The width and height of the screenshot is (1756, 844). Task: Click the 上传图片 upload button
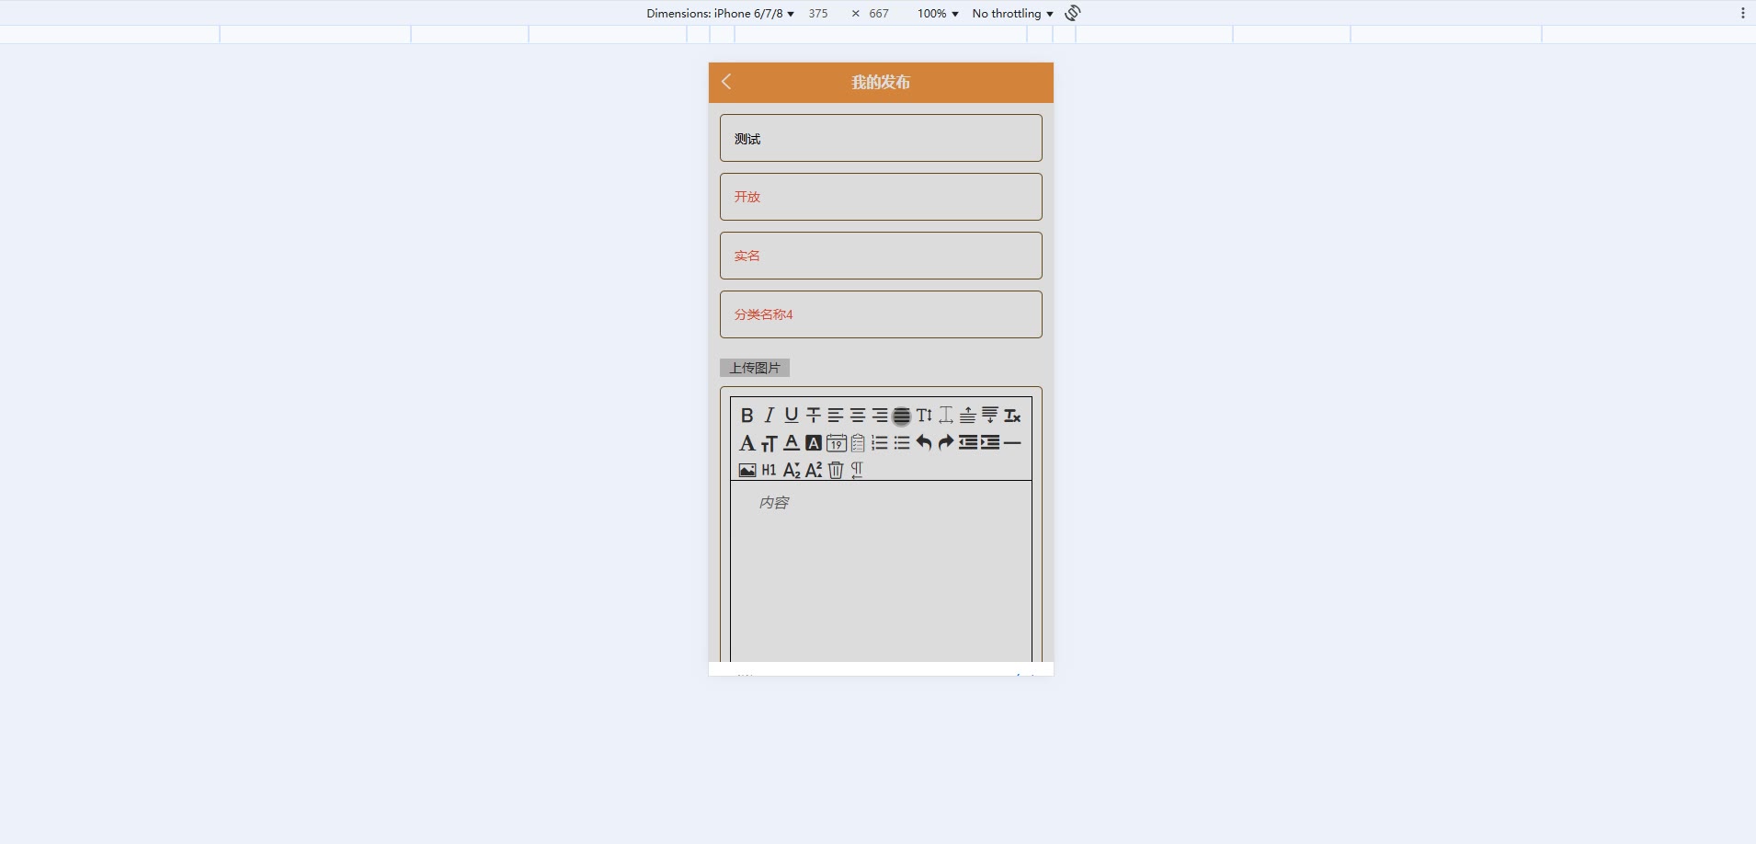[x=755, y=368]
